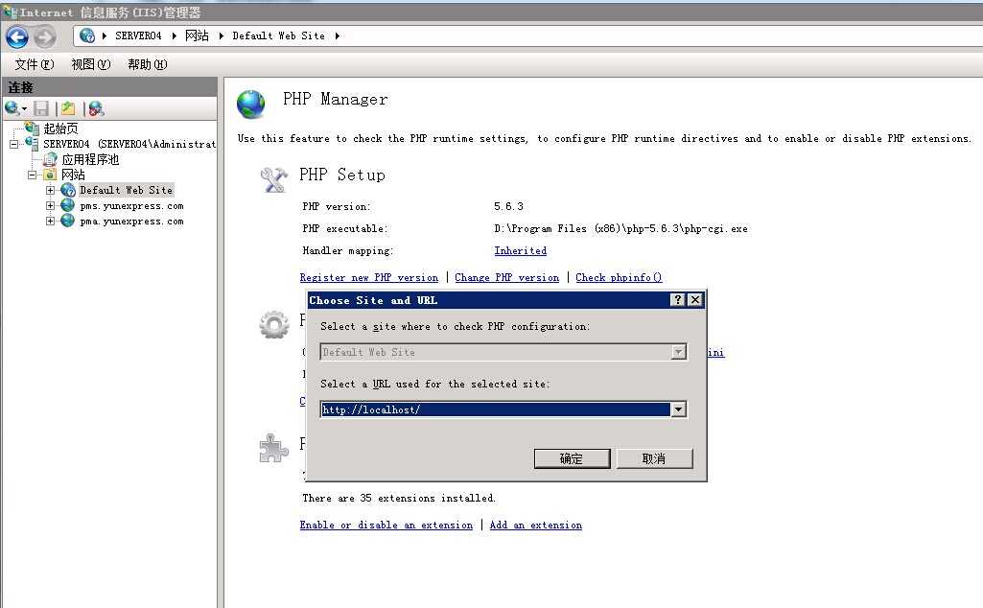Close the Choose Site and URL dialog
This screenshot has height=608, width=983.
[x=695, y=299]
